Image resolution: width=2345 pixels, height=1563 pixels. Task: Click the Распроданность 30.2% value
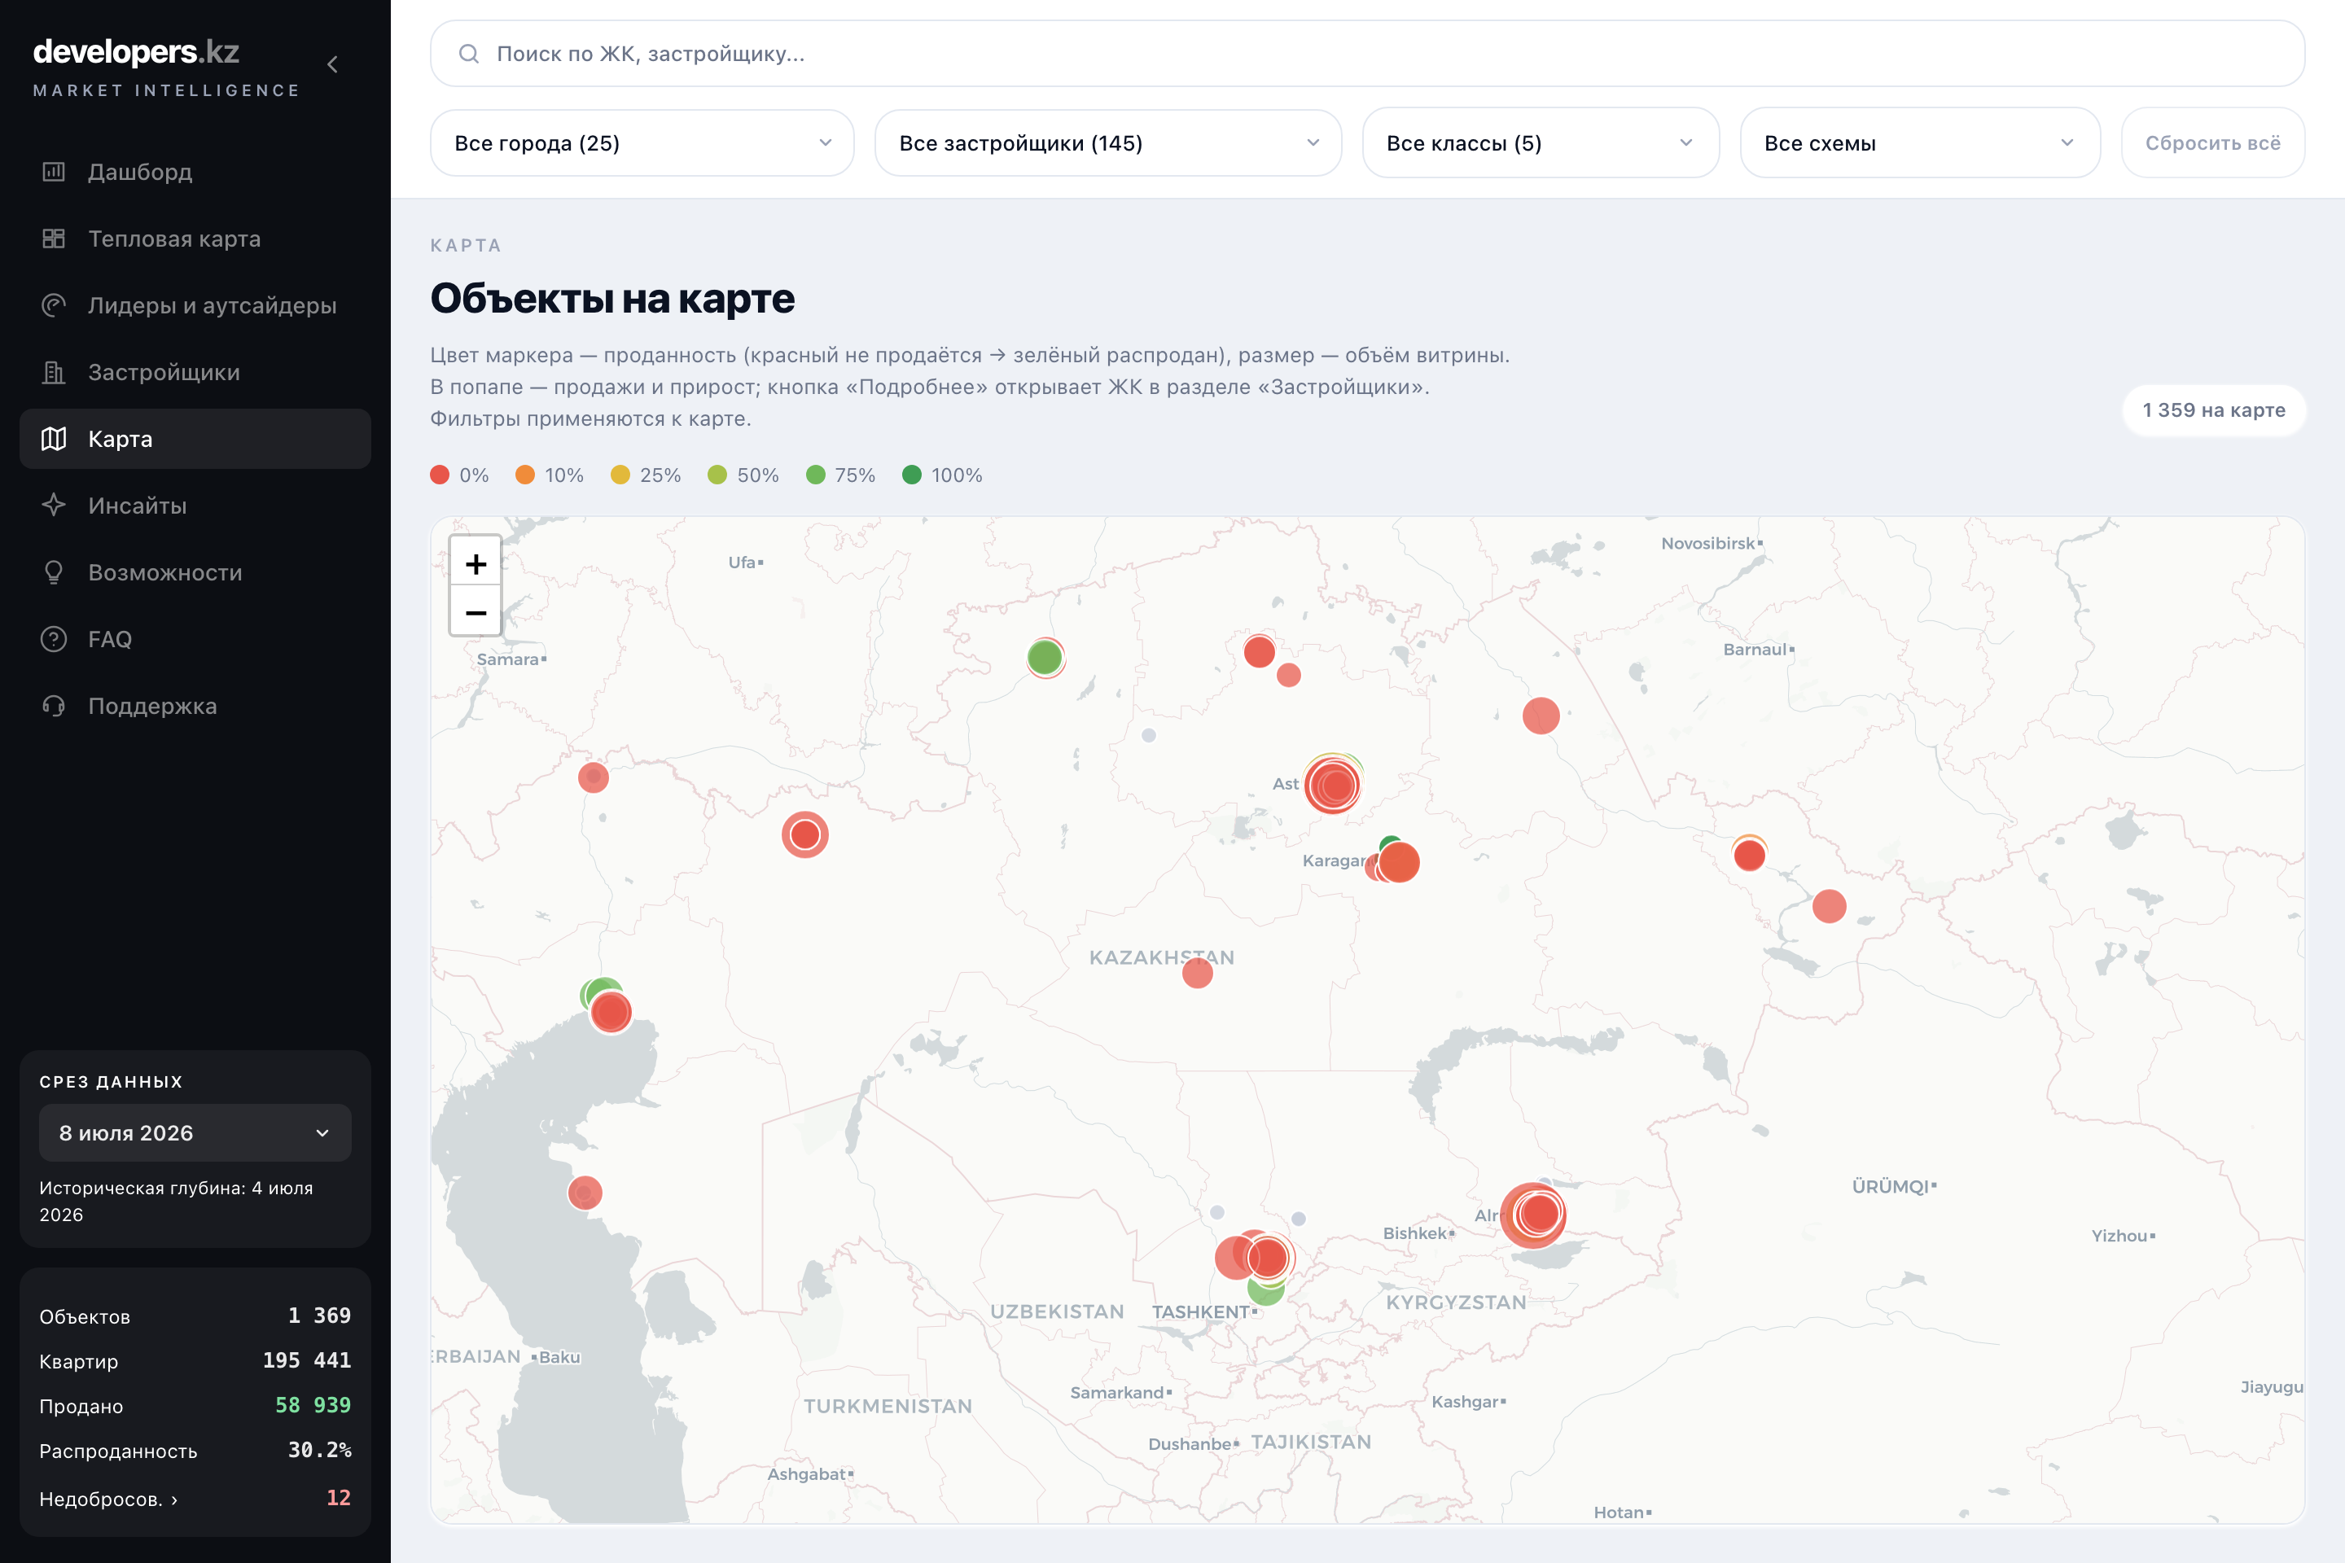319,1451
